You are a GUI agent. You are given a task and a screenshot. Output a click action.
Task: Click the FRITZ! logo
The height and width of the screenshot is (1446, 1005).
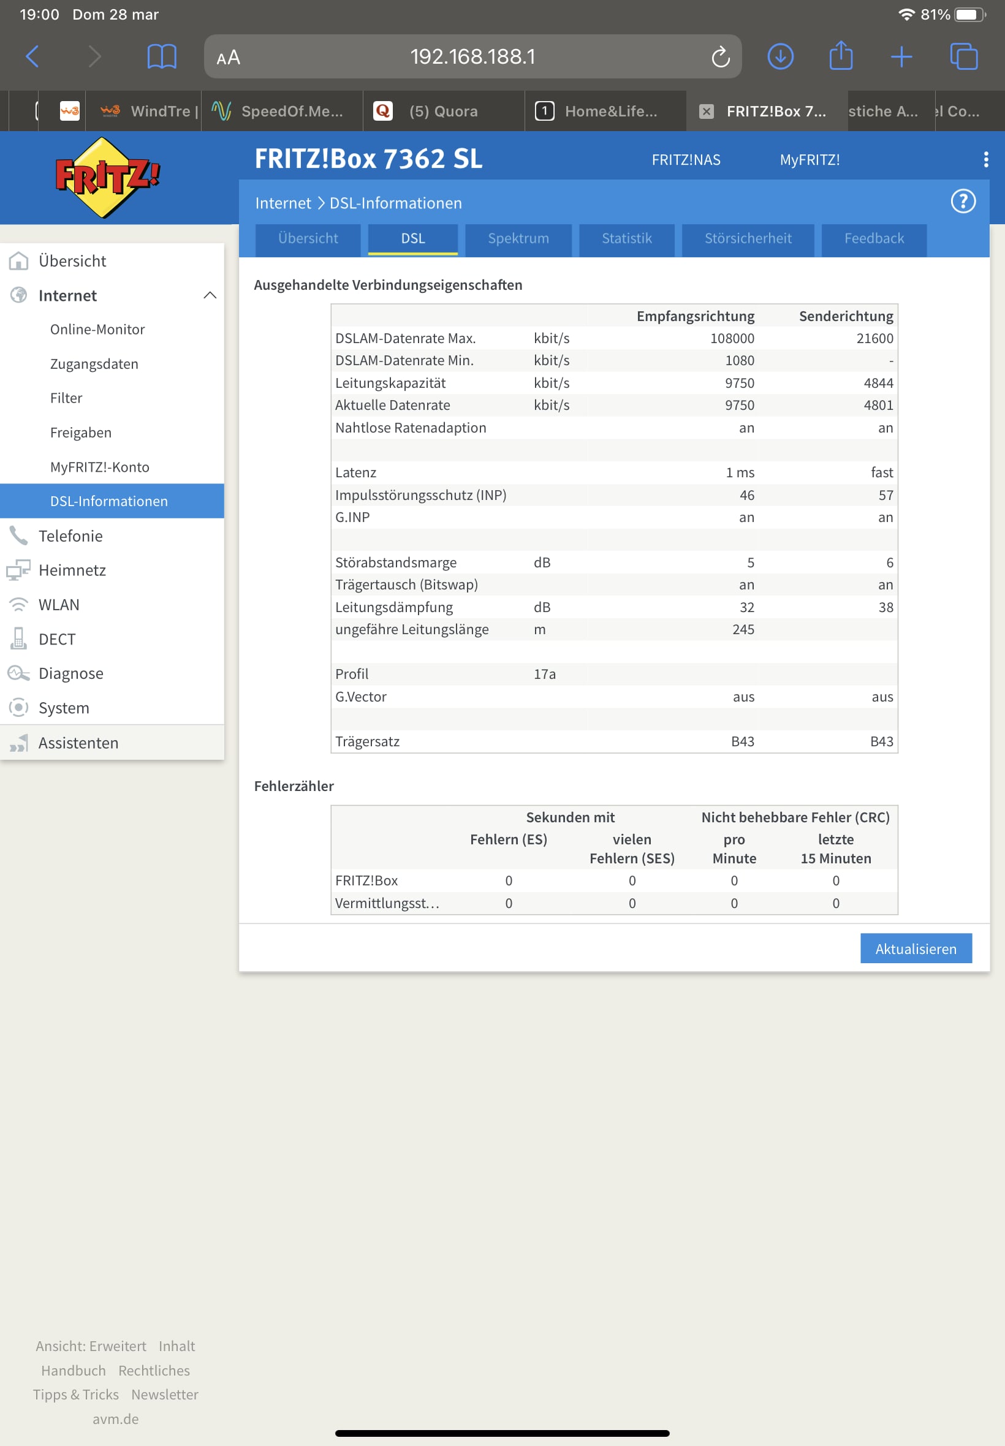[x=107, y=178]
